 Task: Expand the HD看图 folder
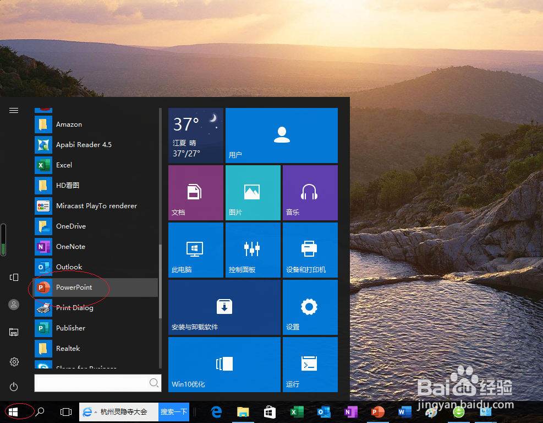pos(96,186)
